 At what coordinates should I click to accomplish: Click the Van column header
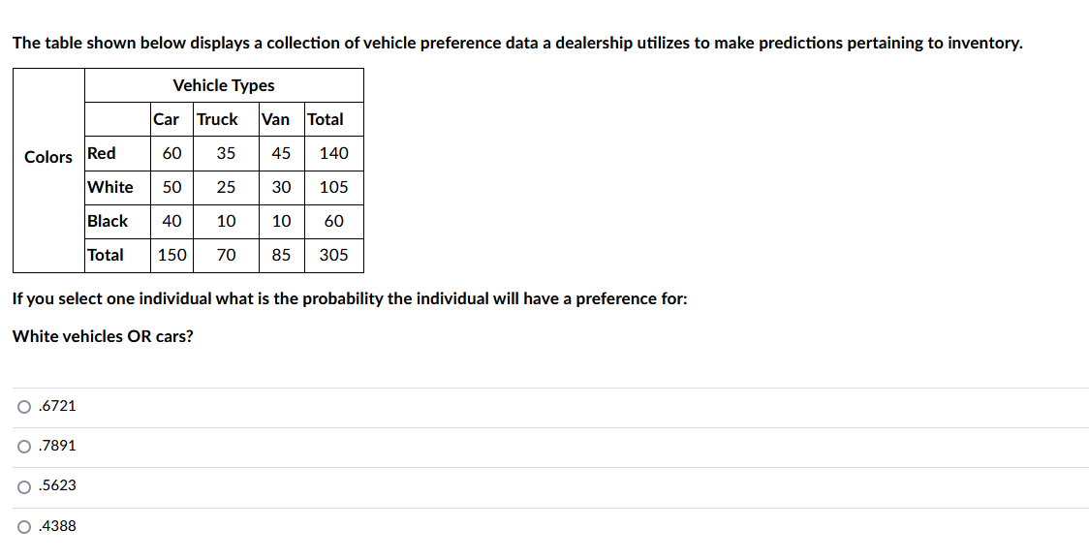(275, 119)
